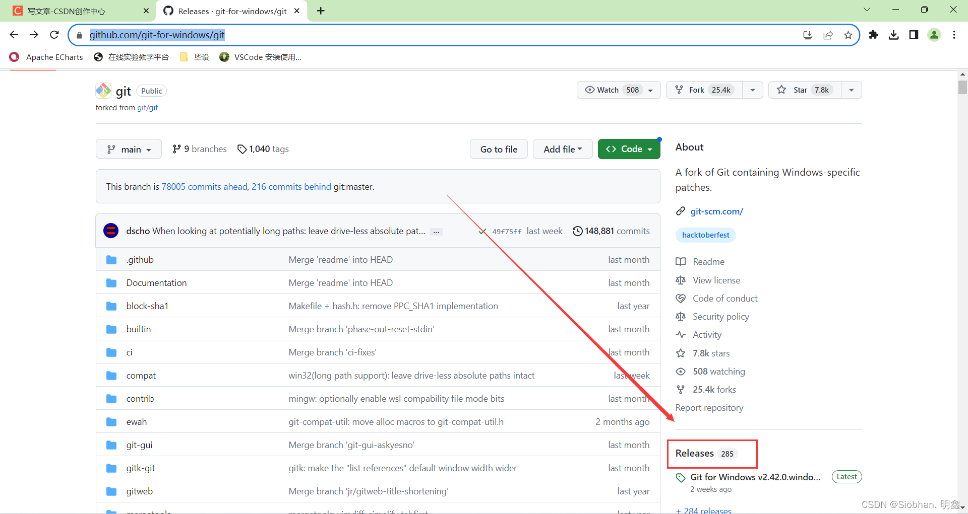The width and height of the screenshot is (968, 514).
Task: Visit the git-scm.com website link
Action: (x=716, y=211)
